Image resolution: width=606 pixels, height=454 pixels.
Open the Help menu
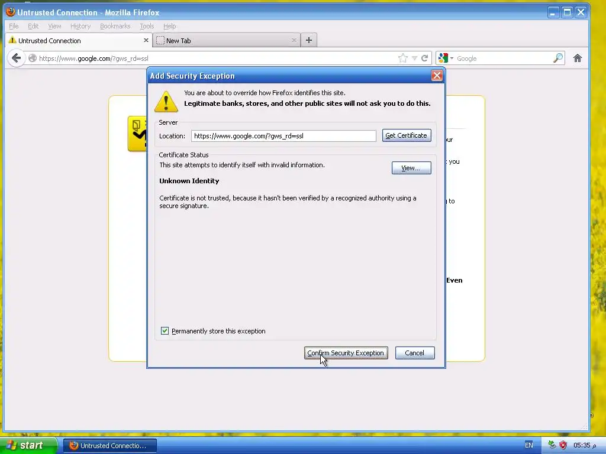(170, 26)
